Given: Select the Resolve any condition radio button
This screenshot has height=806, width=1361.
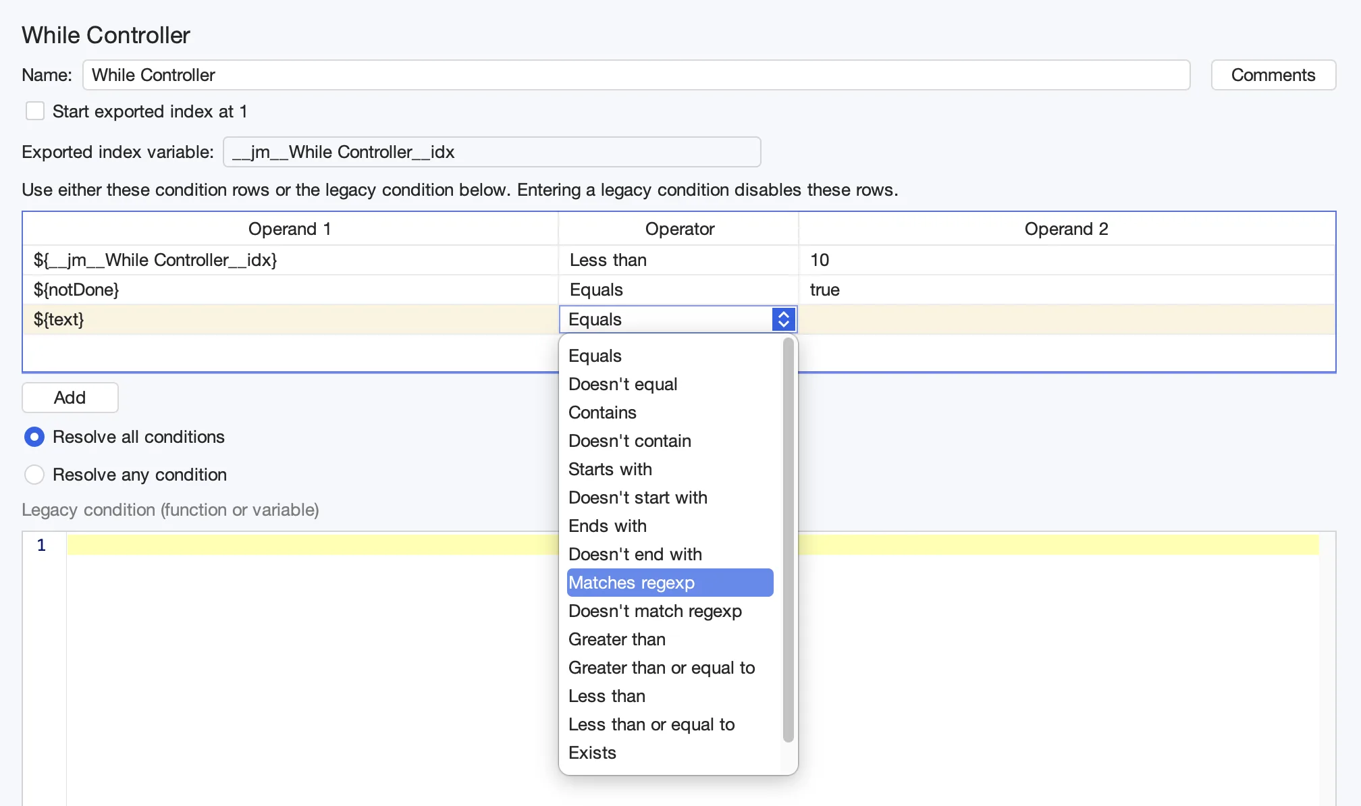Looking at the screenshot, I should 34,475.
